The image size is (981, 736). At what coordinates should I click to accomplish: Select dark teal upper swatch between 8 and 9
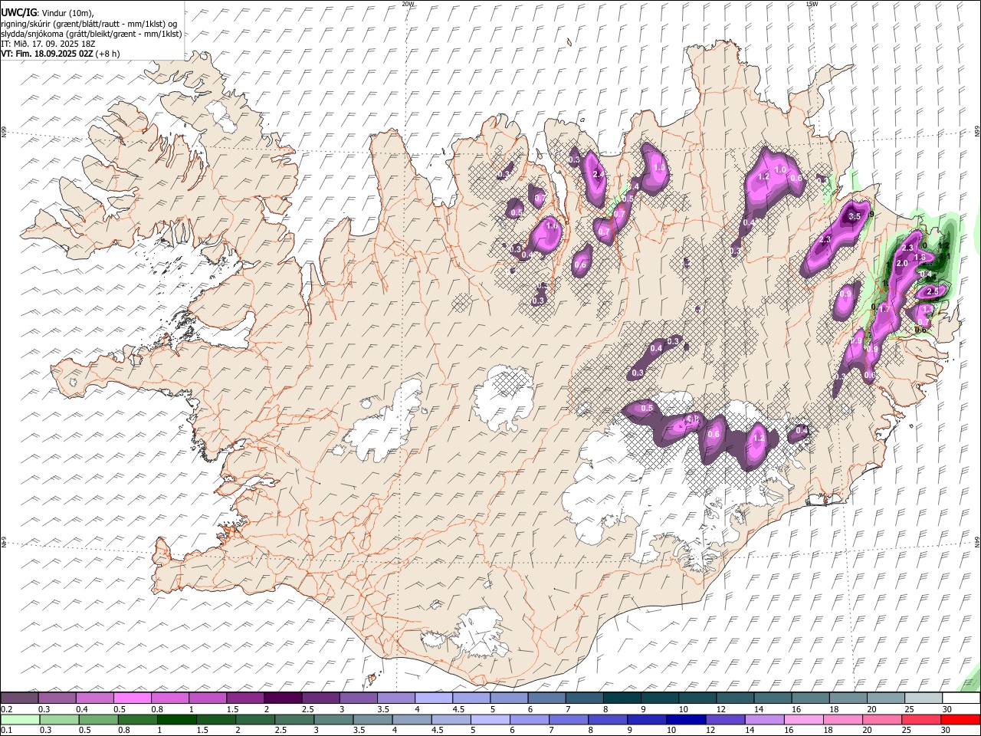(622, 698)
